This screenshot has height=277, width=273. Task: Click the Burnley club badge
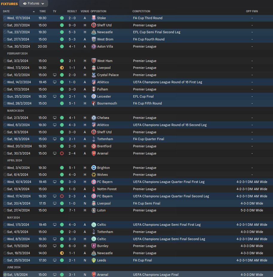[94, 246]
